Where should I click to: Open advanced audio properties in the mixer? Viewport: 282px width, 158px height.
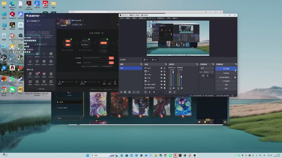point(170,92)
